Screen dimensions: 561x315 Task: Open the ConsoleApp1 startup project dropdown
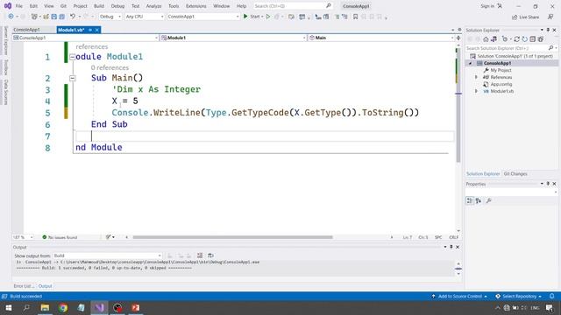(202, 17)
